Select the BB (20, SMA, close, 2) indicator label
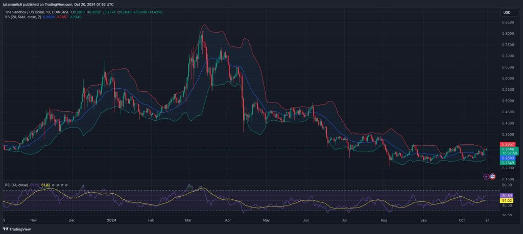The width and height of the screenshot is (523, 234). [22, 17]
